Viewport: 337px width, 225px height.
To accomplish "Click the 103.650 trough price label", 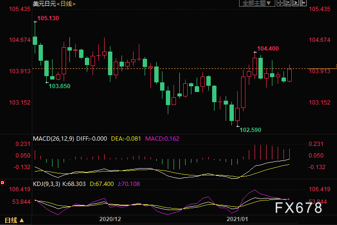I will [60, 86].
